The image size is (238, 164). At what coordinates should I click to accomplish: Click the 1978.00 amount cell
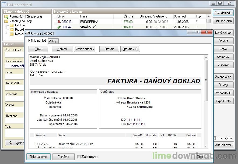click(127, 22)
